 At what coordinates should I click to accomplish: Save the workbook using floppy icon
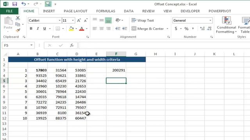click(15, 4)
